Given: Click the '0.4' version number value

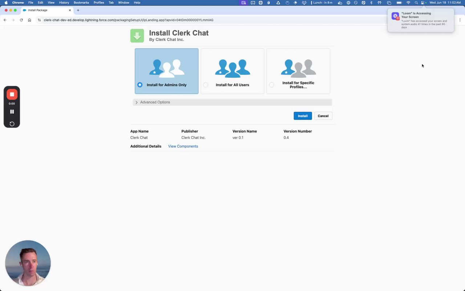Looking at the screenshot, I should pos(286,137).
